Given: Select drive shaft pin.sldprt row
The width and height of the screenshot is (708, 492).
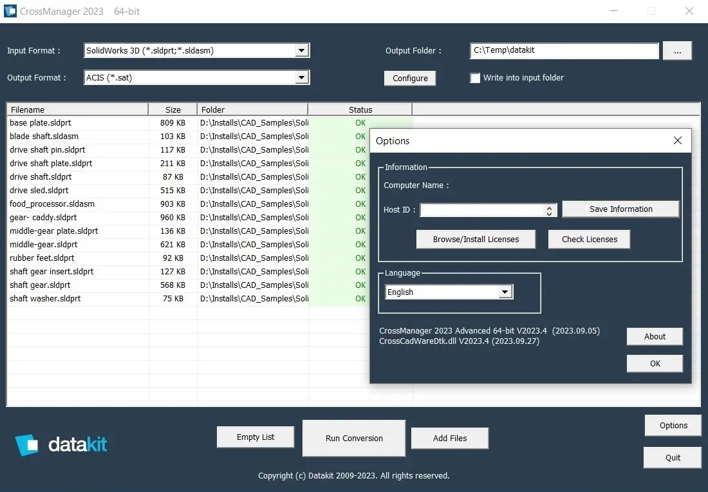Looking at the screenshot, I should (188, 150).
